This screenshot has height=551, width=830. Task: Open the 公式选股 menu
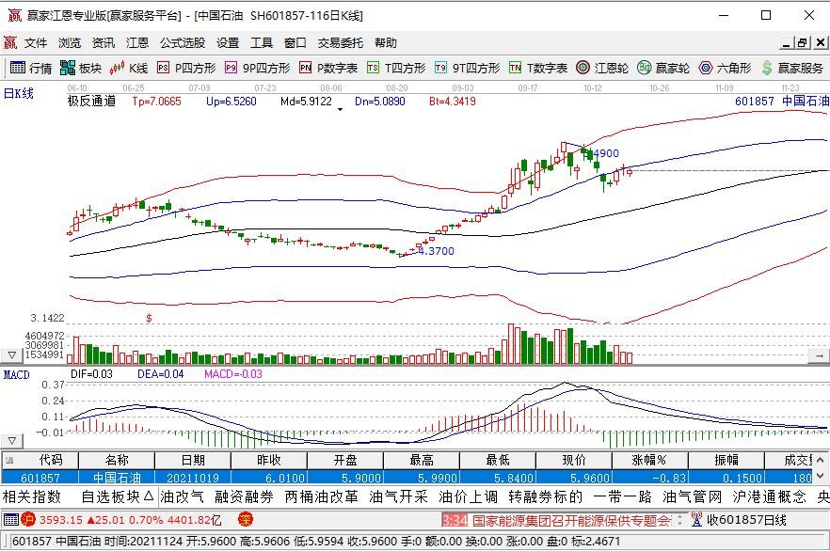point(183,43)
